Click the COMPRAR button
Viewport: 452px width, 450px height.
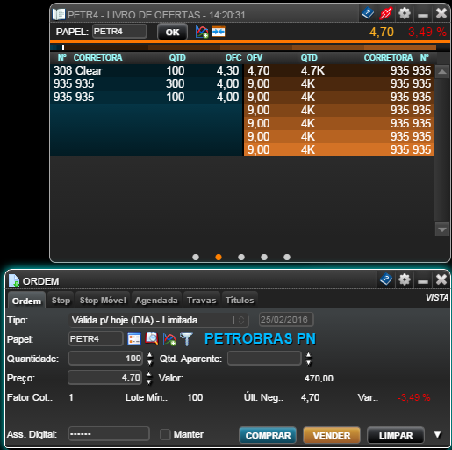tap(268, 435)
